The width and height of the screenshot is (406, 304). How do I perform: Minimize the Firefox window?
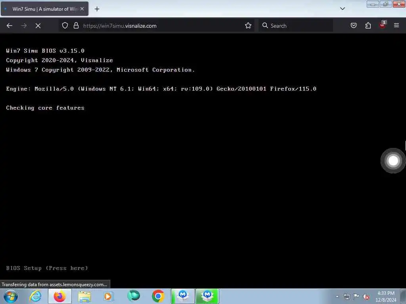click(373, 4)
